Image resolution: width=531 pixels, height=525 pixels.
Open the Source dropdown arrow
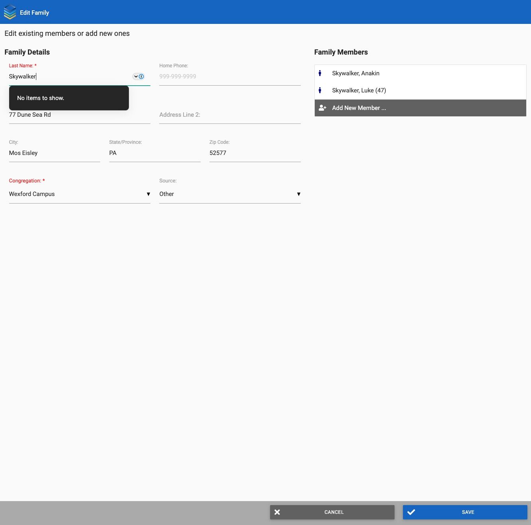click(x=298, y=194)
